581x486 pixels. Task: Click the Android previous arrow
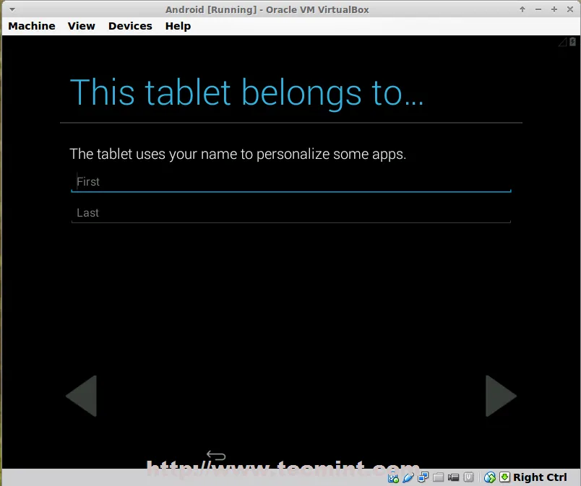[x=82, y=396]
